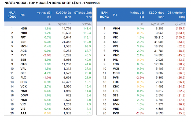Click the VIX stock code
Viewport: 191px width, 122px height.
[x=115, y=37]
